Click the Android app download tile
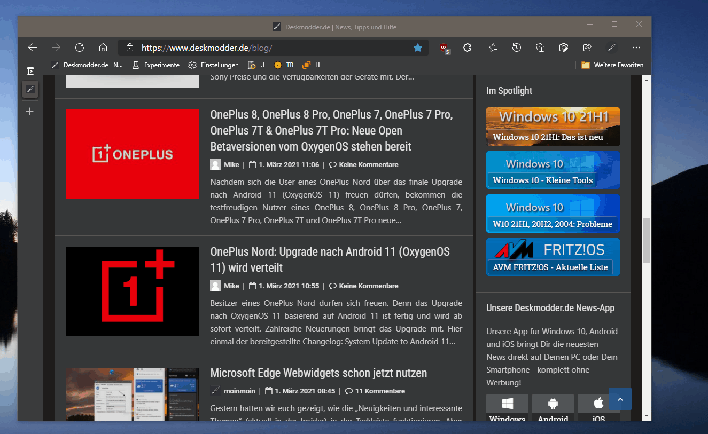This screenshot has width=708, height=434. coord(553,407)
